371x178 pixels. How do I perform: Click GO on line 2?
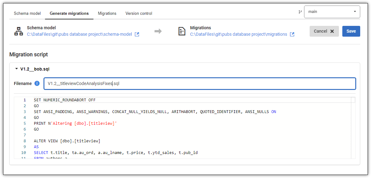pos(36,106)
